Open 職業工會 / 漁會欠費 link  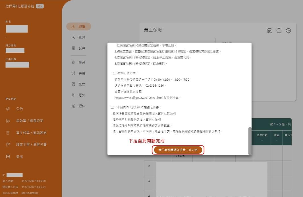point(31,145)
